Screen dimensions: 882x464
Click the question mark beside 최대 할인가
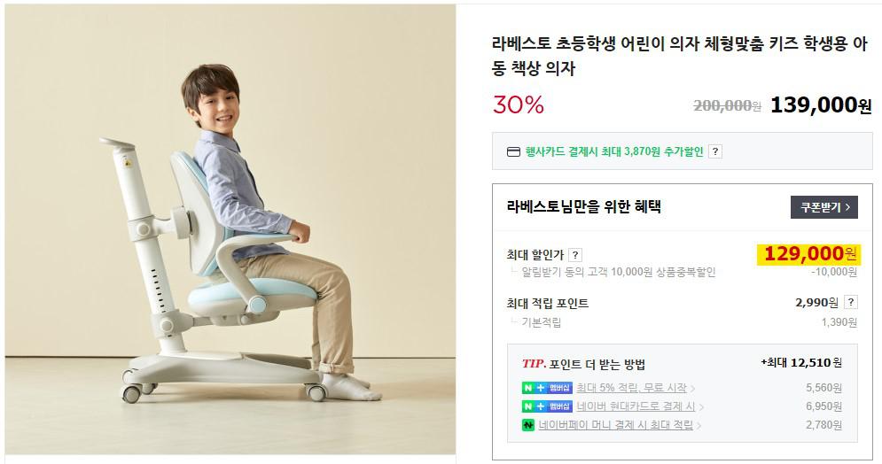(575, 255)
